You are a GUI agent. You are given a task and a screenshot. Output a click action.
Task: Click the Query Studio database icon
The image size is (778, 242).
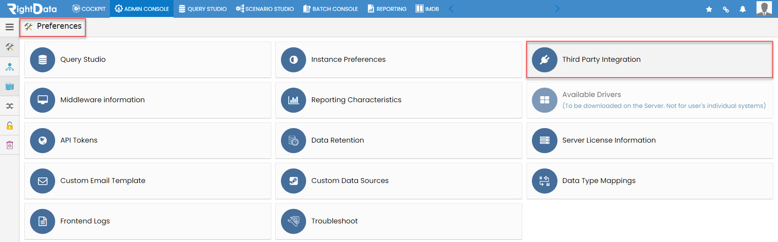pyautogui.click(x=43, y=60)
